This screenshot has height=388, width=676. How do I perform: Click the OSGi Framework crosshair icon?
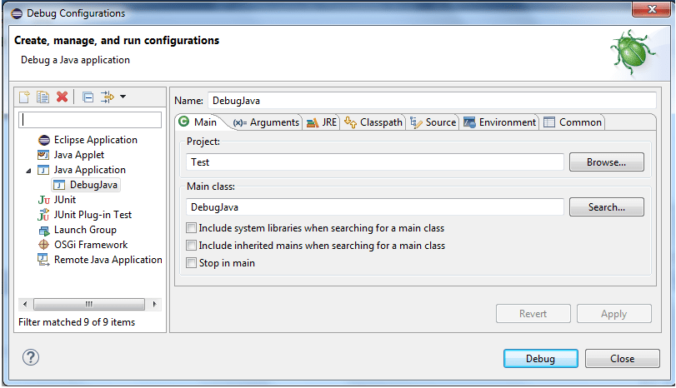(43, 245)
